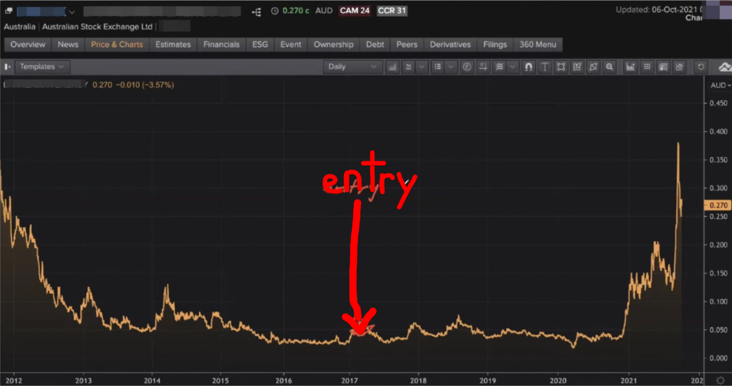This screenshot has height=386, width=732.
Task: Open the Templates dropdown
Action: click(x=42, y=67)
